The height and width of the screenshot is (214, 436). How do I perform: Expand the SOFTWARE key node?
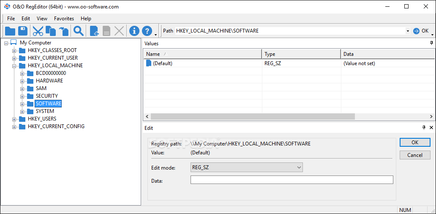pos(22,104)
